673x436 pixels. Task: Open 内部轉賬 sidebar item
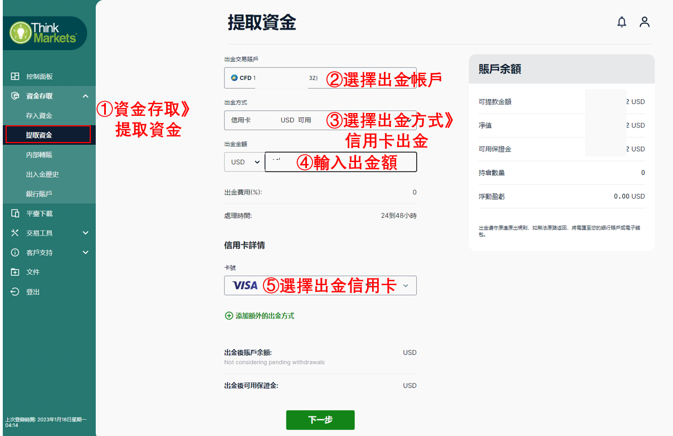coord(39,155)
